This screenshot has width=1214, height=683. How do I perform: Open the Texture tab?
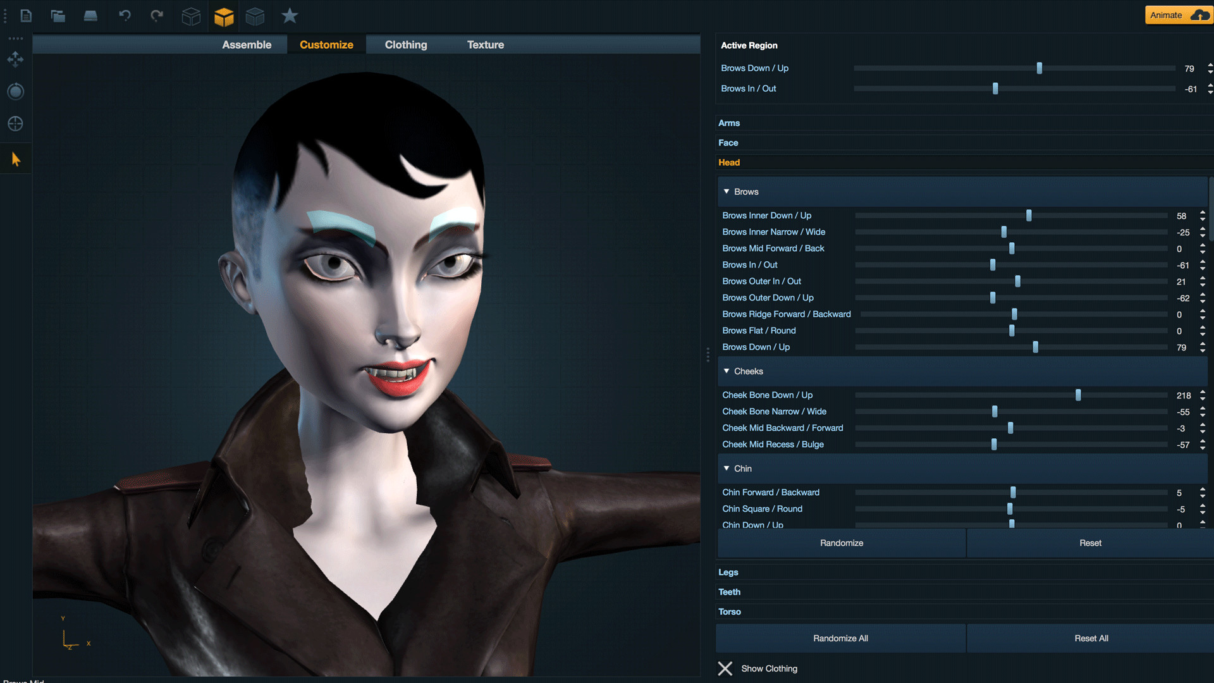[x=485, y=44]
